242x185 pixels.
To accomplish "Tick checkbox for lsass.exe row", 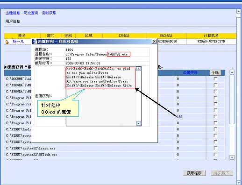I will click(215, 148).
